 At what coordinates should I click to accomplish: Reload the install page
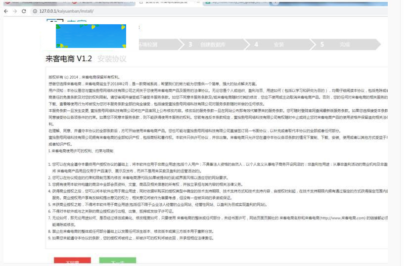point(25,11)
